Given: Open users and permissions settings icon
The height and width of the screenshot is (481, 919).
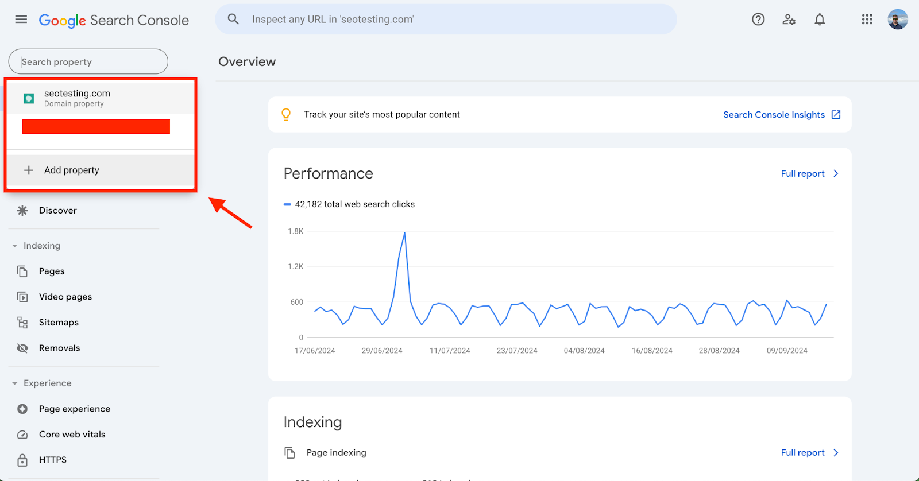Looking at the screenshot, I should coord(789,20).
